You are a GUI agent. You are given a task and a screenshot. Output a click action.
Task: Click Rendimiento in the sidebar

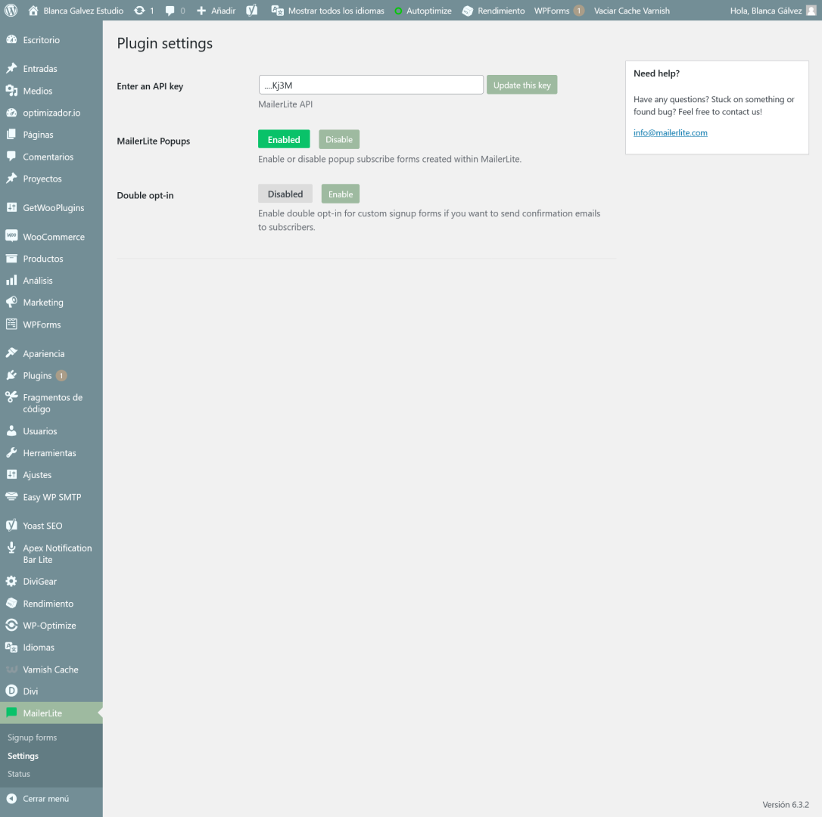click(51, 603)
